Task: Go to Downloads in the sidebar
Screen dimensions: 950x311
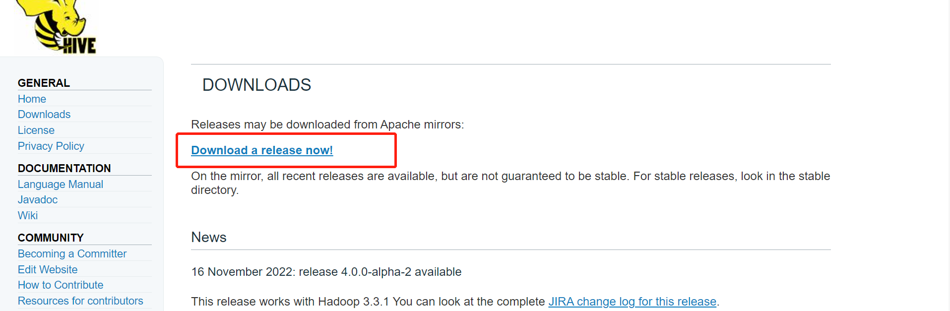Action: (44, 114)
